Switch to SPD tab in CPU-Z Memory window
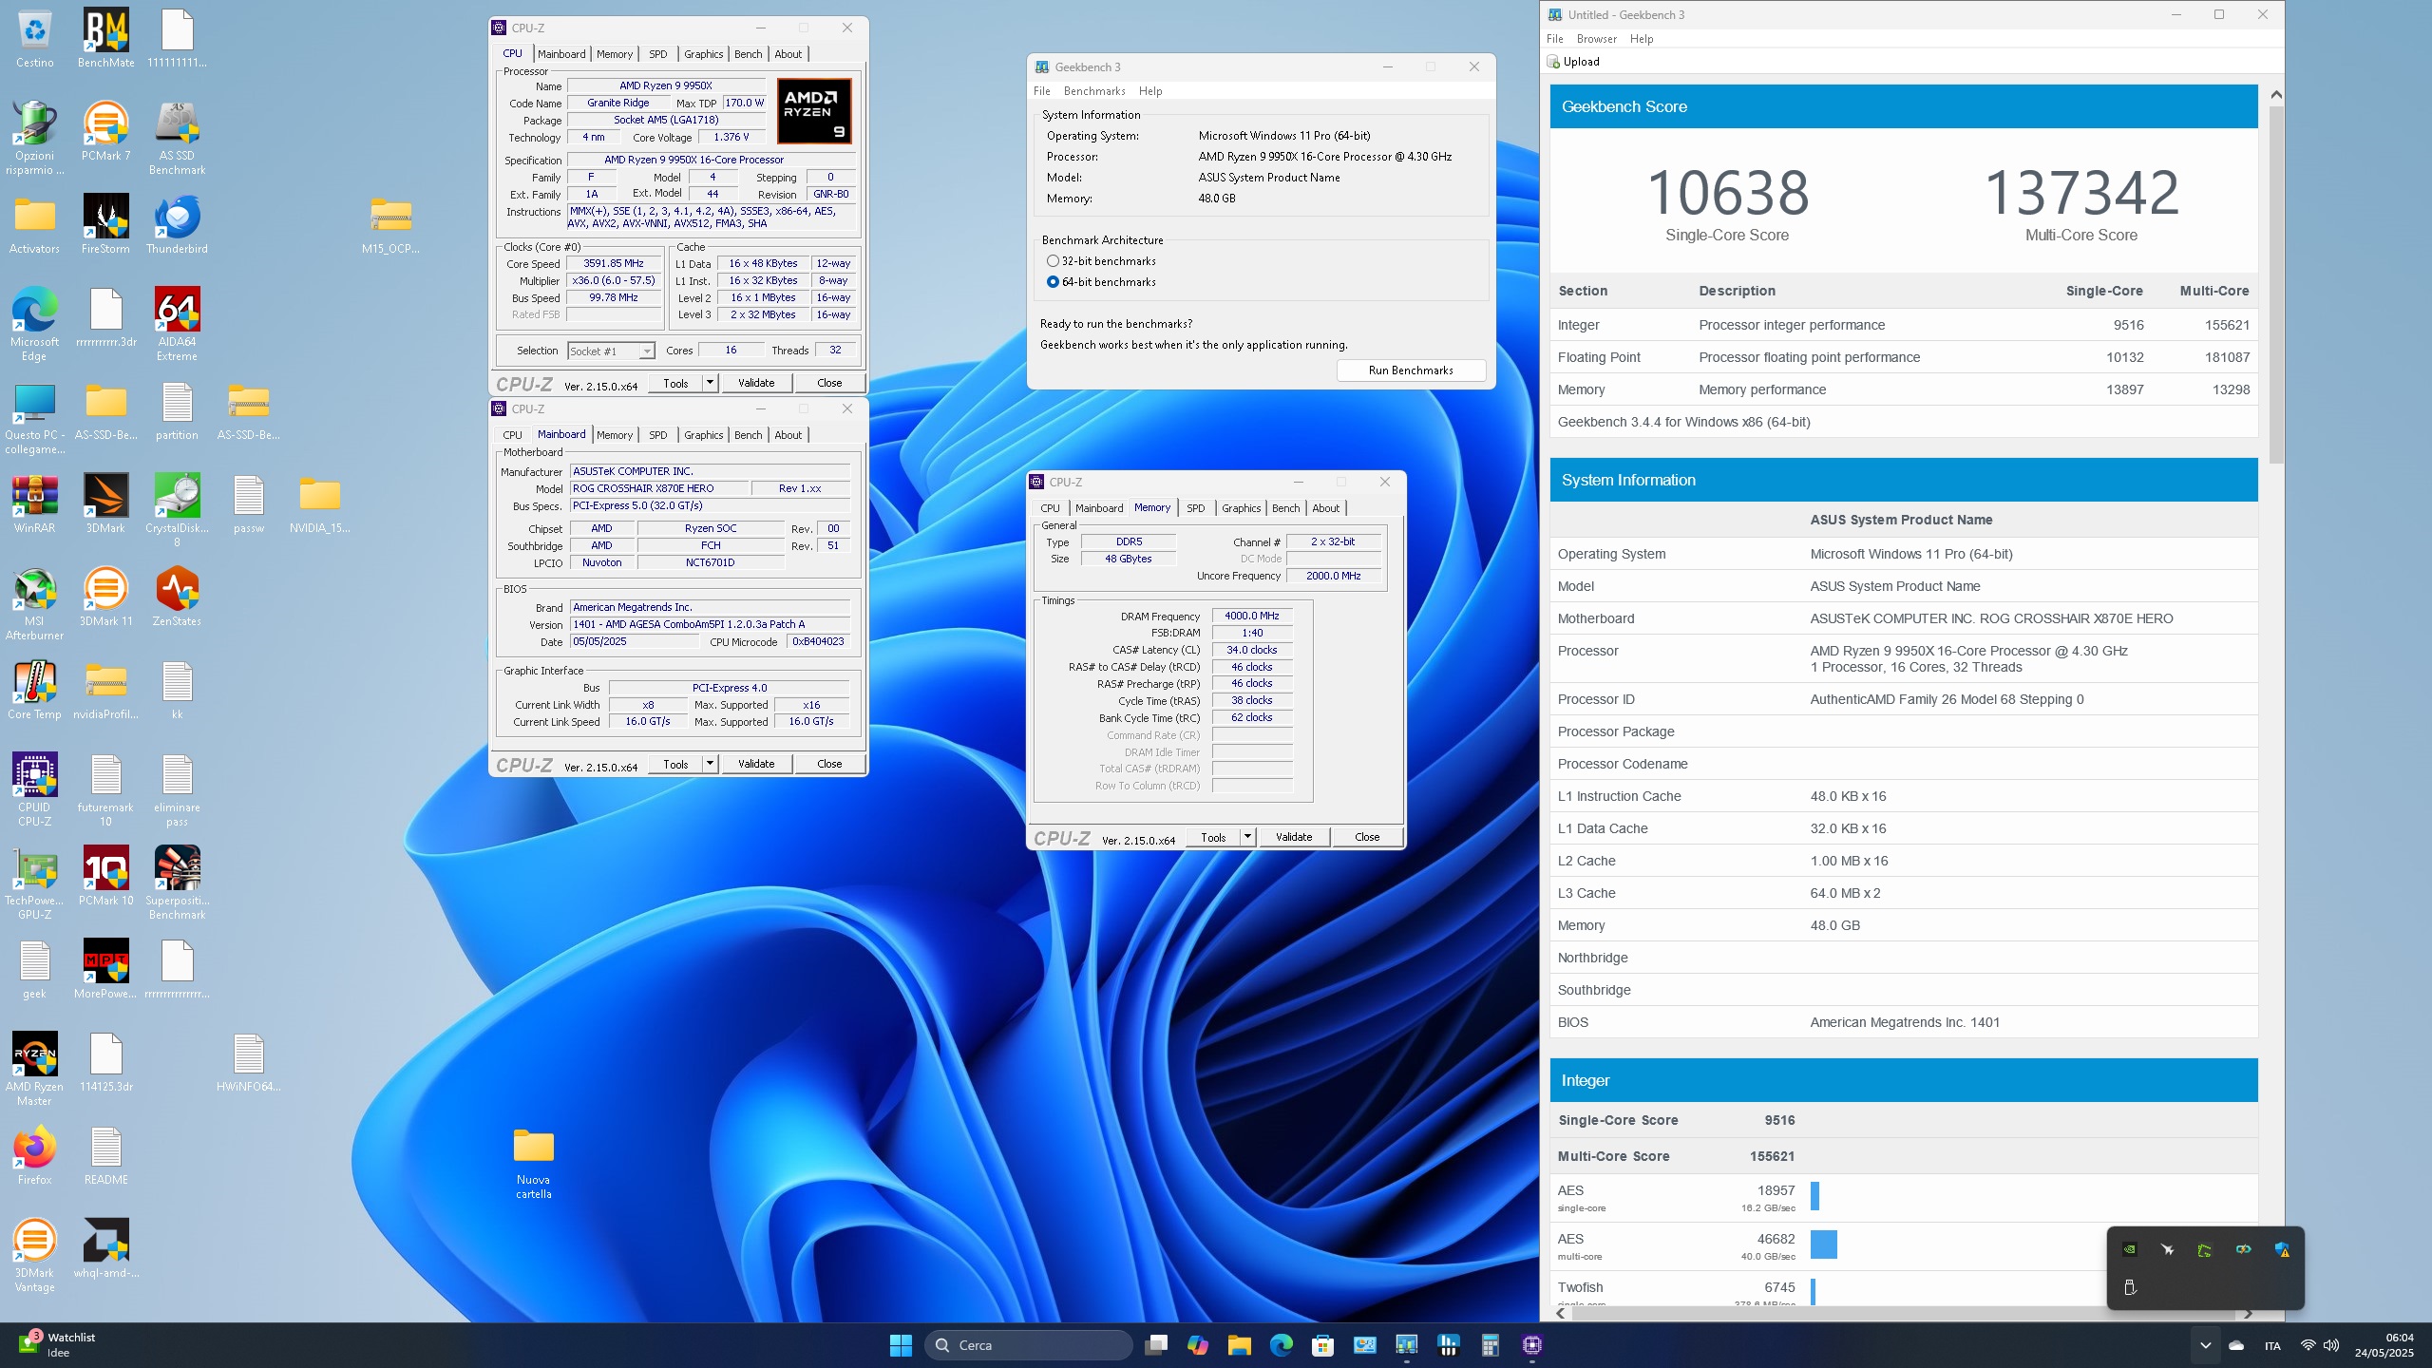 tap(1195, 508)
